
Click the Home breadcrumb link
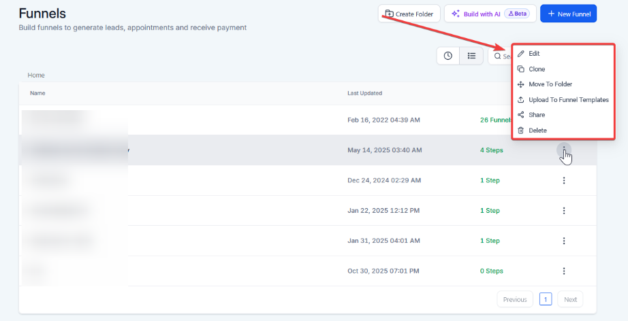tap(36, 75)
